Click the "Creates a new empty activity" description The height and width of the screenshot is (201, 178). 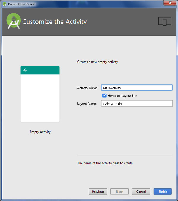[98, 62]
